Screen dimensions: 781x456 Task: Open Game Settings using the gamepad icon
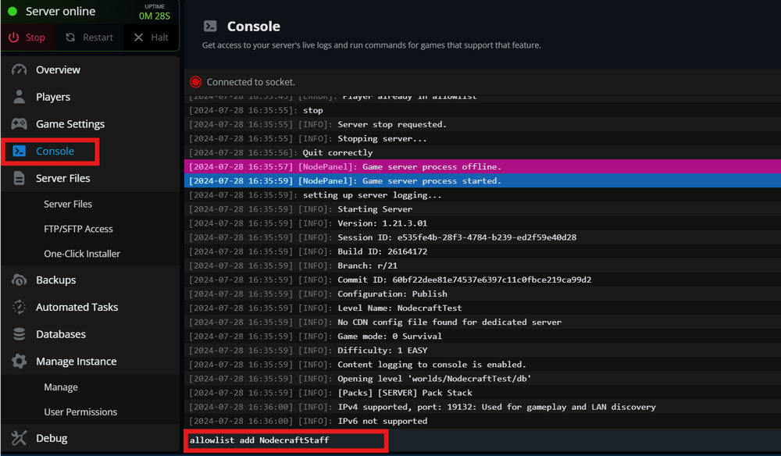click(x=18, y=123)
